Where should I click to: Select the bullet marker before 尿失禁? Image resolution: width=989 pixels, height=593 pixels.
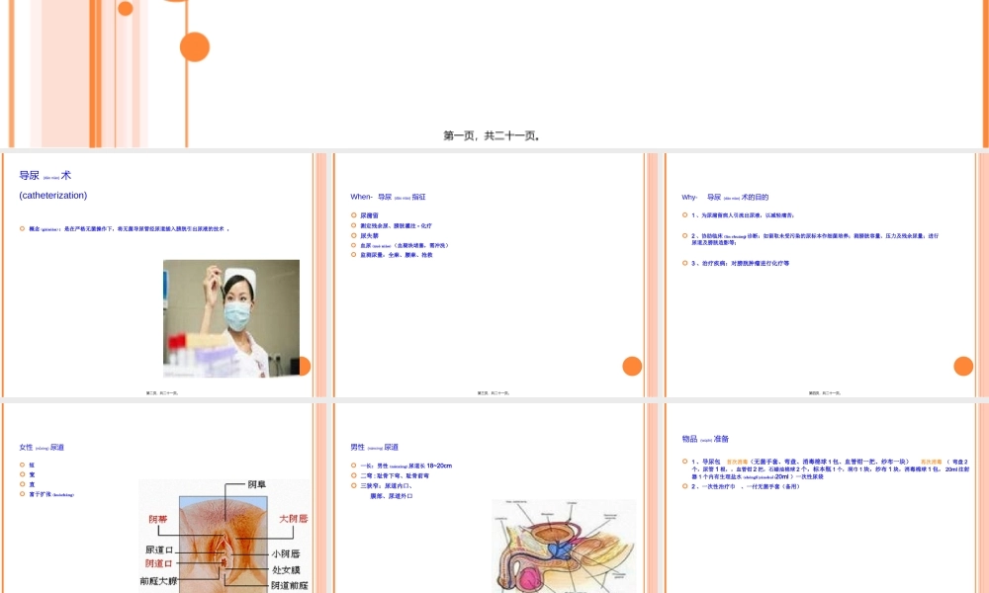pyautogui.click(x=352, y=236)
